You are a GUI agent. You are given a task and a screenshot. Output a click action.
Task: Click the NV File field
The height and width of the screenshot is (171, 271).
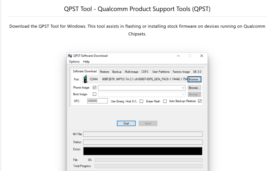pyautogui.click(x=143, y=134)
